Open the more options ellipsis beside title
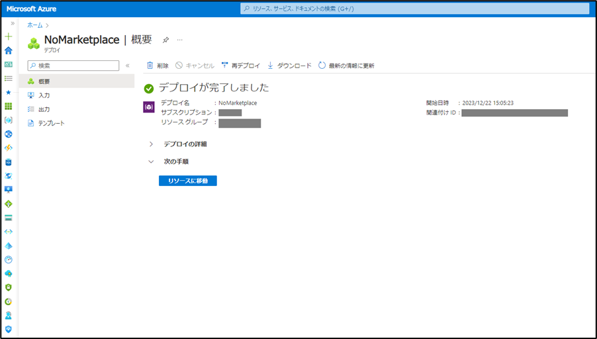Screen dimensions: 597x339 point(180,40)
